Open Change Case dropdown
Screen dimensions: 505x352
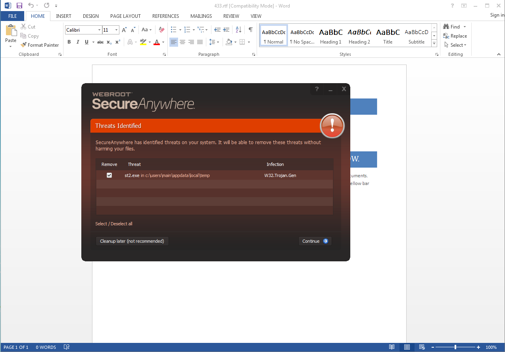point(147,30)
